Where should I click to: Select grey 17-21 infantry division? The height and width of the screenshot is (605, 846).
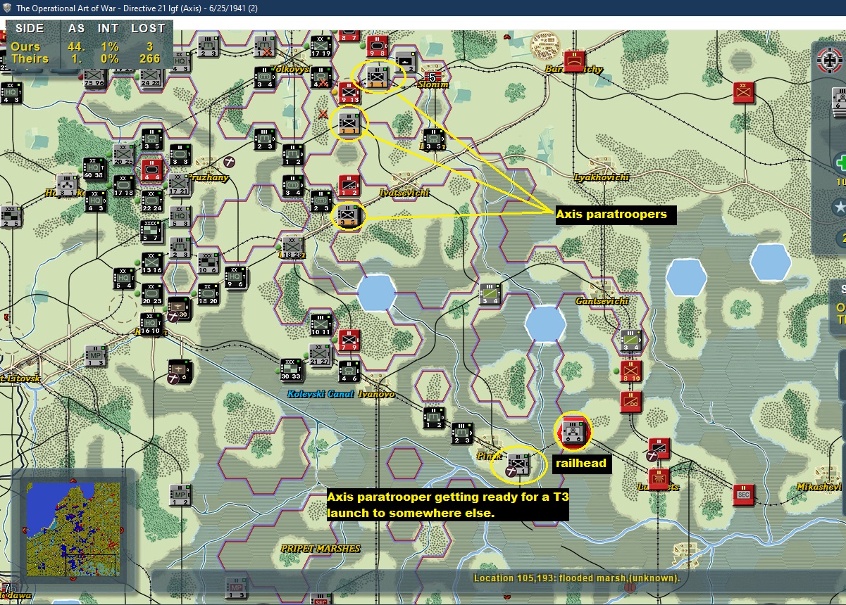point(180,185)
